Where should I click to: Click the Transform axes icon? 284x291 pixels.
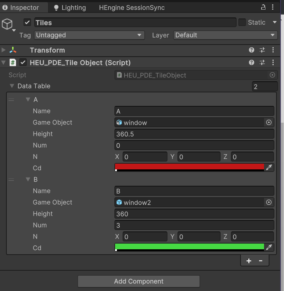pyautogui.click(x=13, y=50)
